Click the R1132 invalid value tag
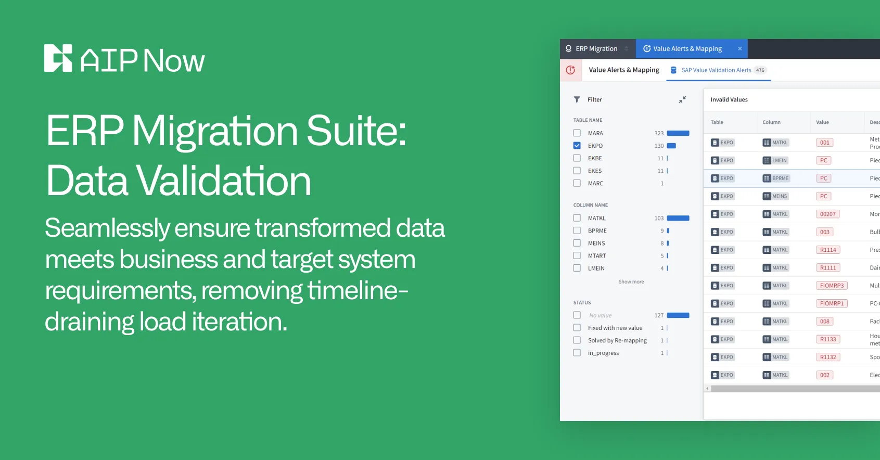Screen dimensions: 880x460 point(828,357)
